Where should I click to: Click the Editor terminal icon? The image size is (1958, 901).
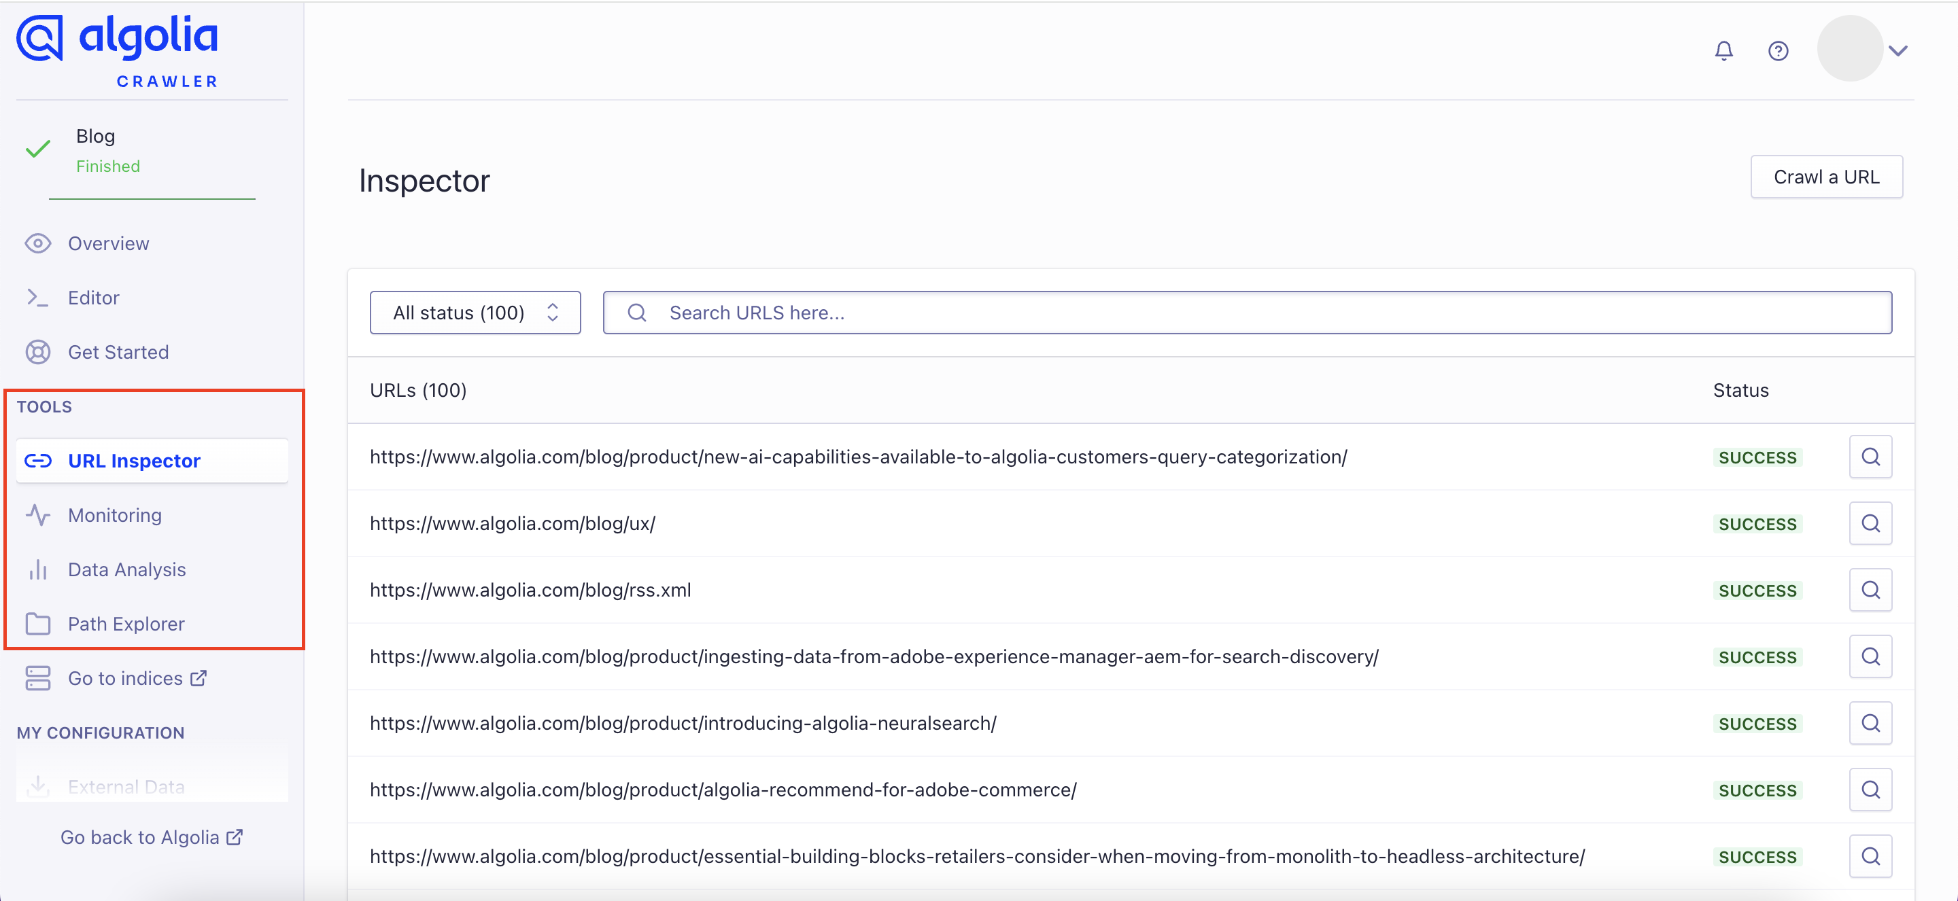pos(38,298)
